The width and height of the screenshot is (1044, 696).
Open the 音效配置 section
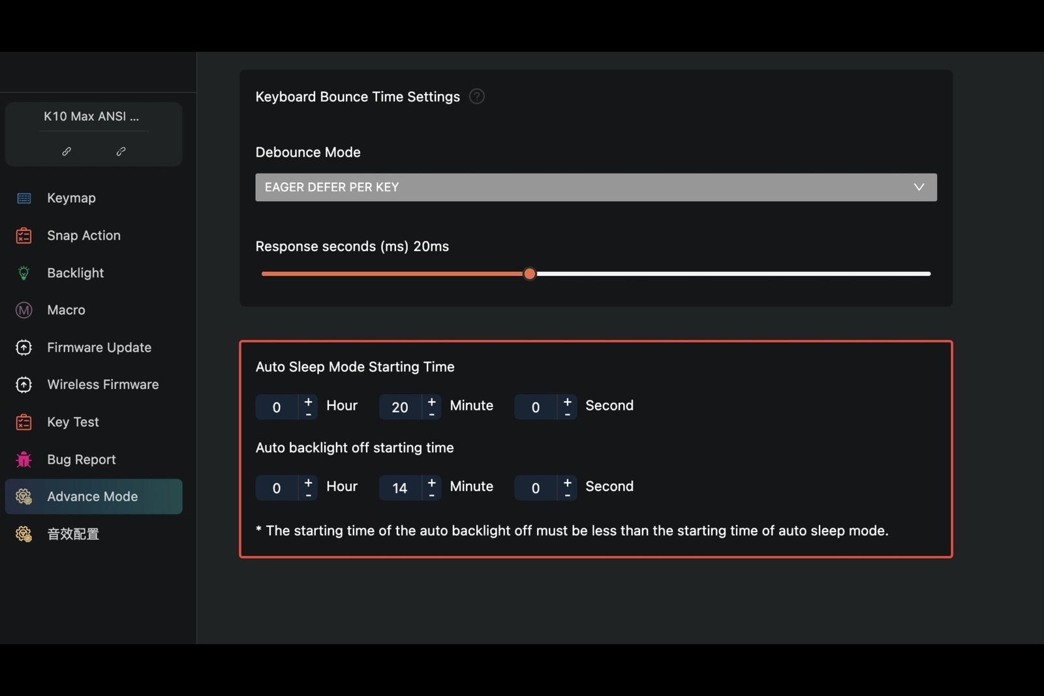72,534
